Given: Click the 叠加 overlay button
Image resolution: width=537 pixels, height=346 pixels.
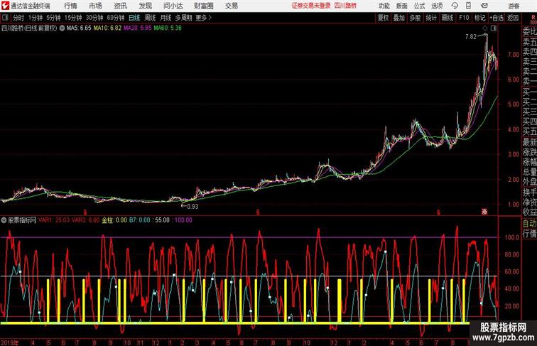Looking at the screenshot, I should point(399,18).
